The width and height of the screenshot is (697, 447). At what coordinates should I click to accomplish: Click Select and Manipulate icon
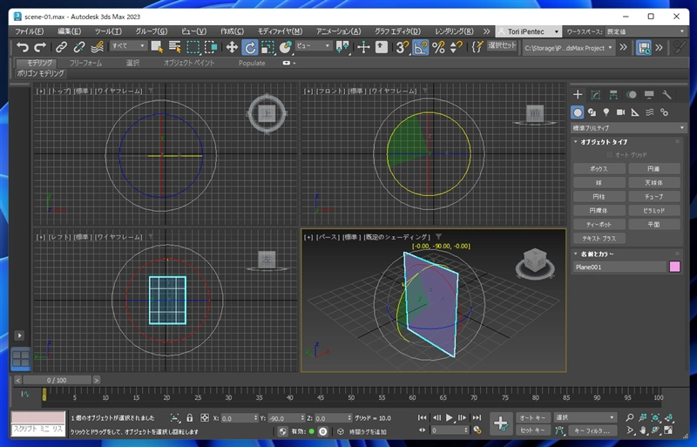pos(363,47)
